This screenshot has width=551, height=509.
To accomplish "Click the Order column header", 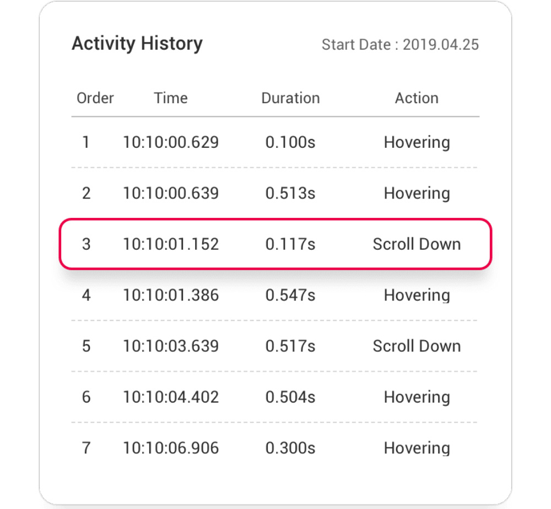I will pyautogui.click(x=95, y=98).
